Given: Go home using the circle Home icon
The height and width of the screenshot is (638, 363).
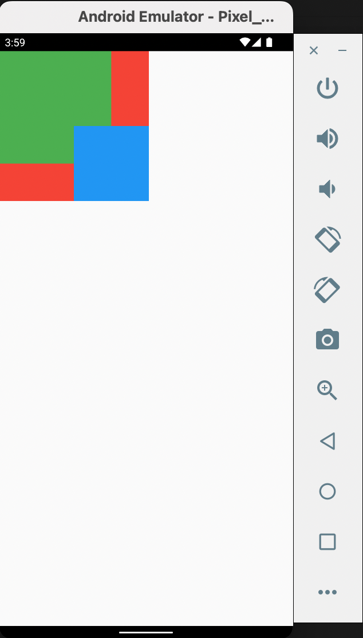Looking at the screenshot, I should [x=327, y=491].
